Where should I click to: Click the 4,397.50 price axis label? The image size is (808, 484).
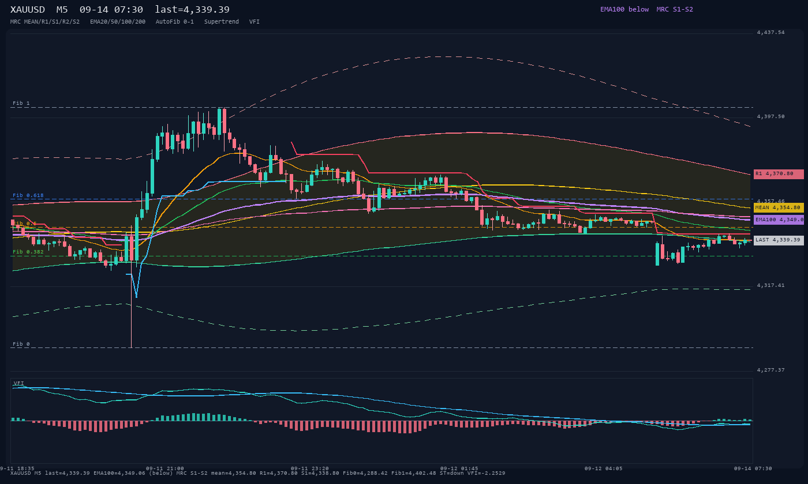[x=770, y=117]
